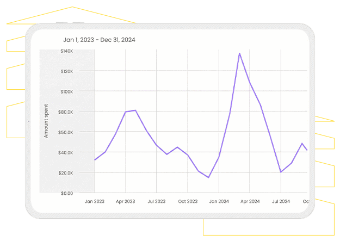Image resolution: width=340 pixels, height=241 pixels.
Task: Click the line's lowest dip before Jan 2024
Action: coord(208,177)
